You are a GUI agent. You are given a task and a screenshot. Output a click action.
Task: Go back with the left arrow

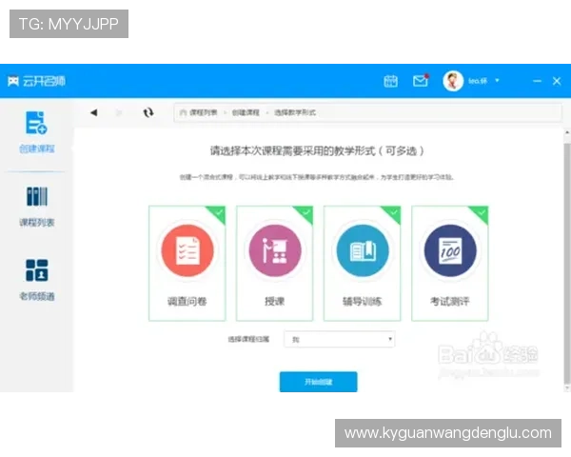pyautogui.click(x=94, y=112)
